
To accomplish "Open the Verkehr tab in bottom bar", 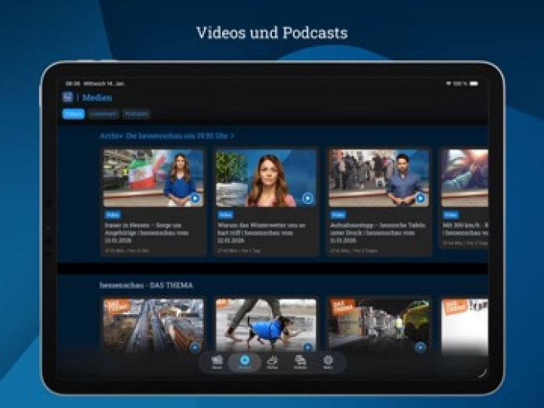I will click(x=300, y=362).
